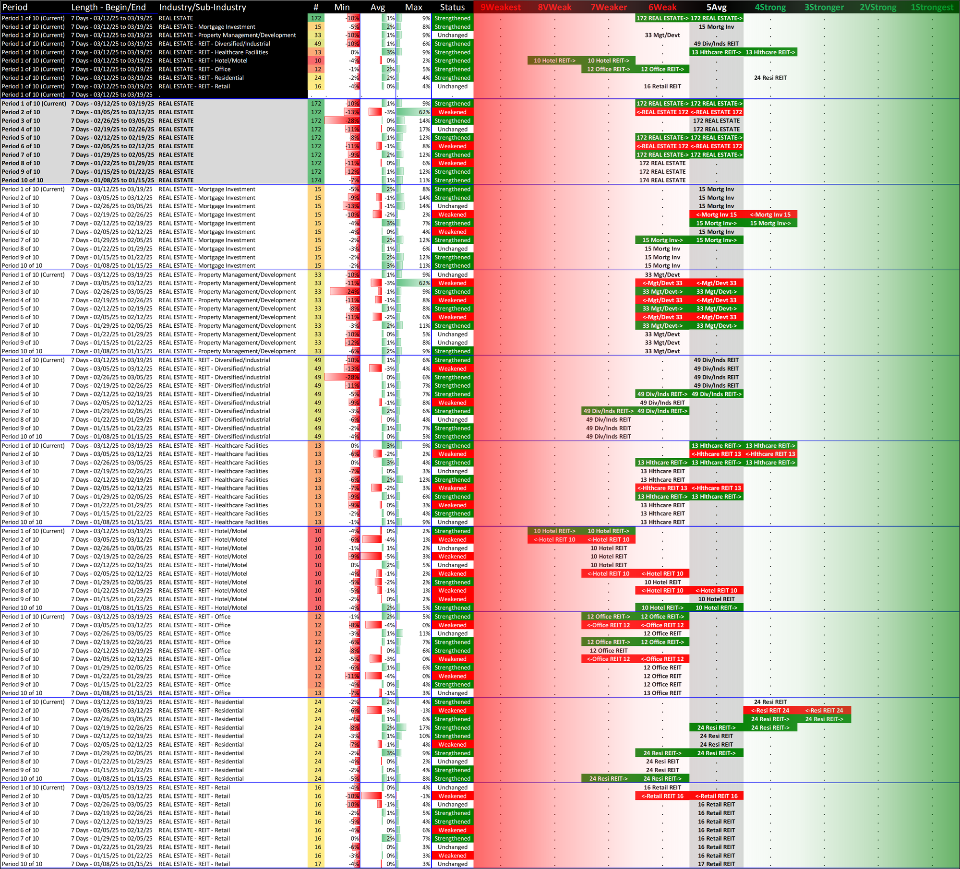Click the 6Weak column header

tap(662, 7)
